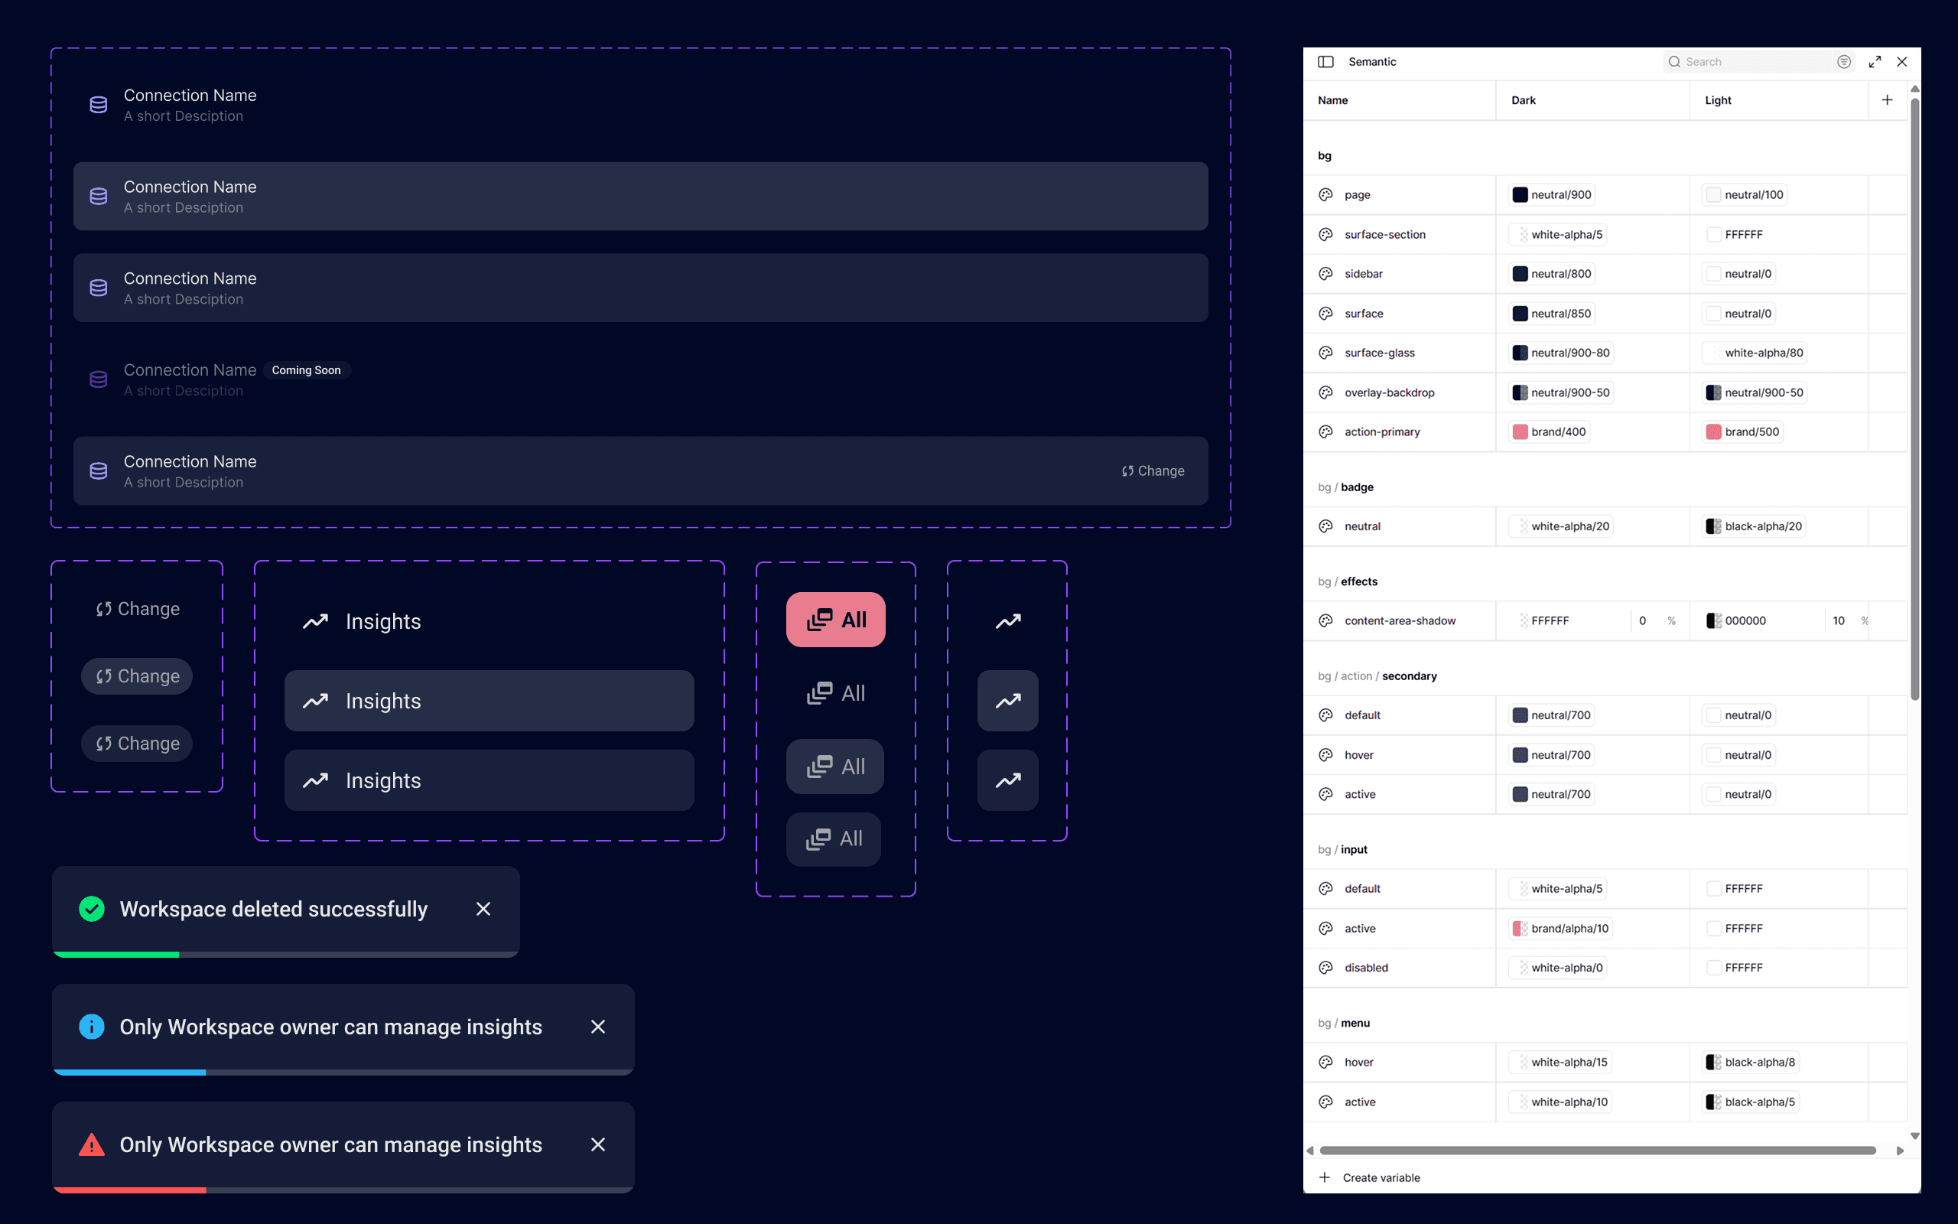Click the blue info icon on toast

pos(92,1027)
